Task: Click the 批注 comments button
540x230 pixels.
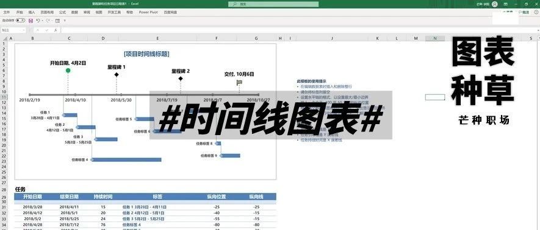Action: tap(524, 12)
